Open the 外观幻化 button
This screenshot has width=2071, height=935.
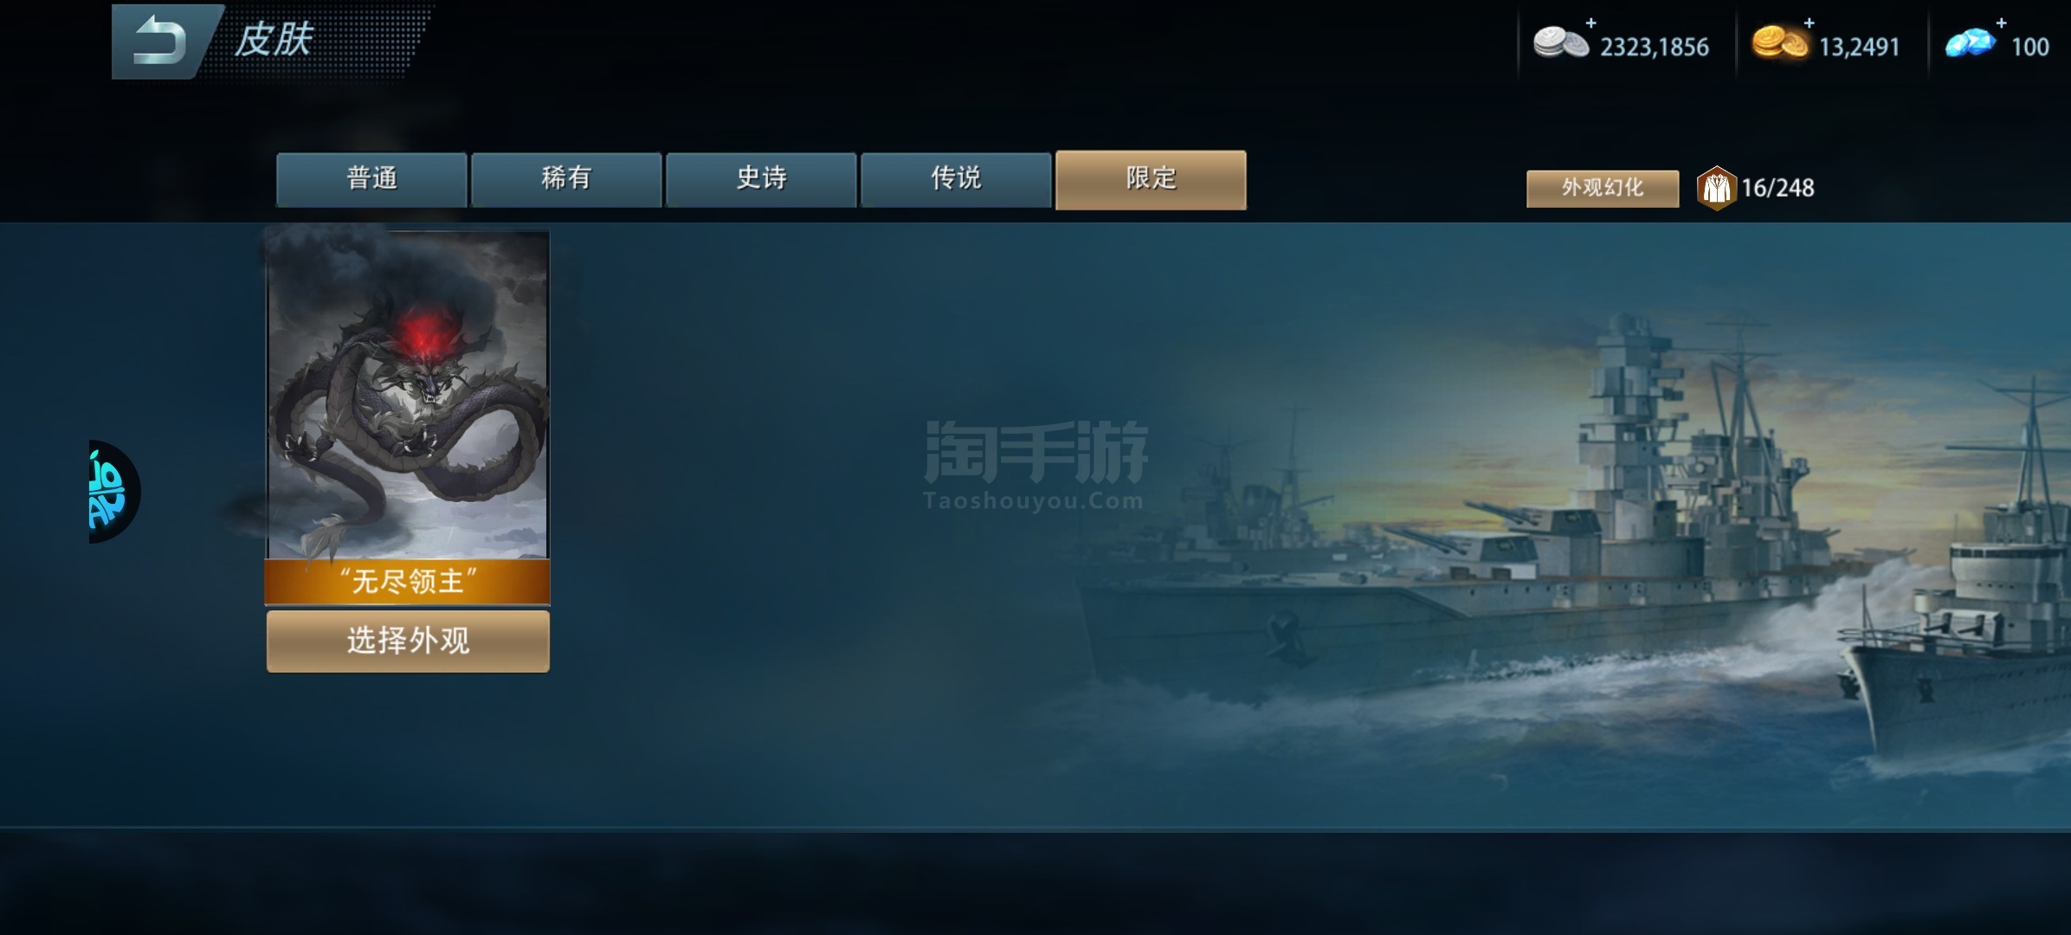coord(1602,188)
